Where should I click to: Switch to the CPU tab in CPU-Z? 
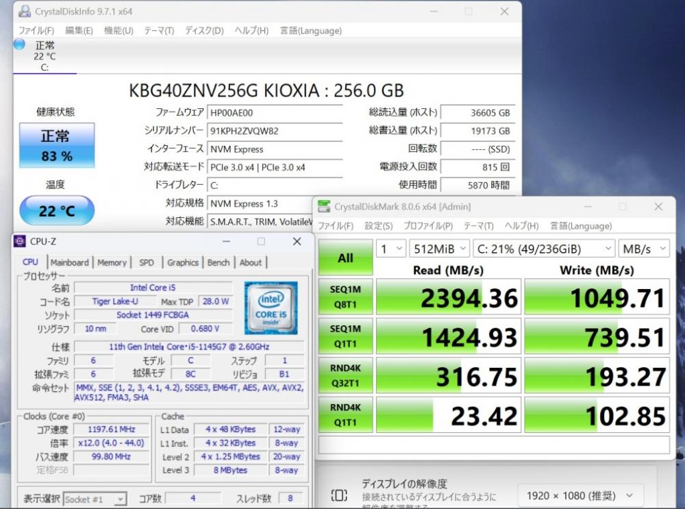pyautogui.click(x=30, y=262)
